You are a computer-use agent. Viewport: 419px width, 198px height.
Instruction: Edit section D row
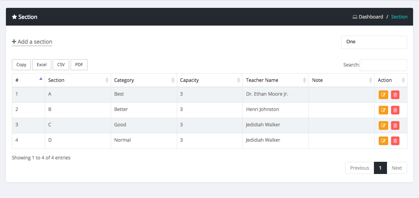[383, 141]
